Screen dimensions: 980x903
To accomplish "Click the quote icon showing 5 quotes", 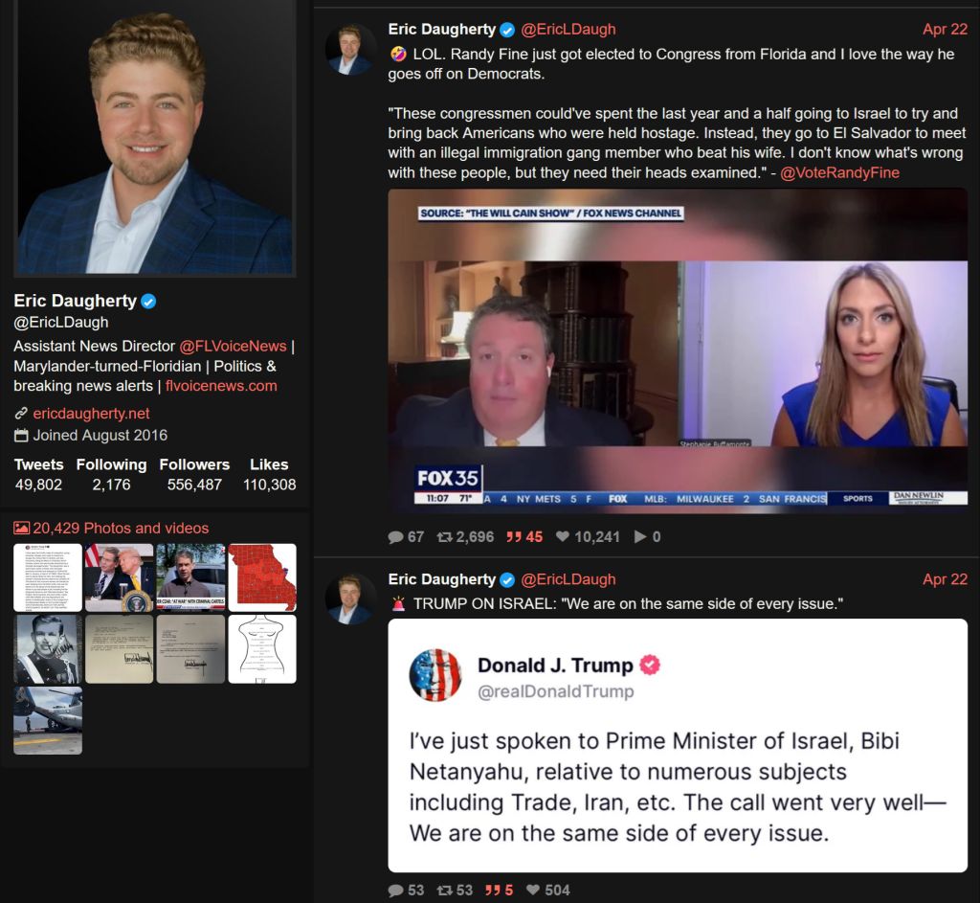I will pos(493,890).
